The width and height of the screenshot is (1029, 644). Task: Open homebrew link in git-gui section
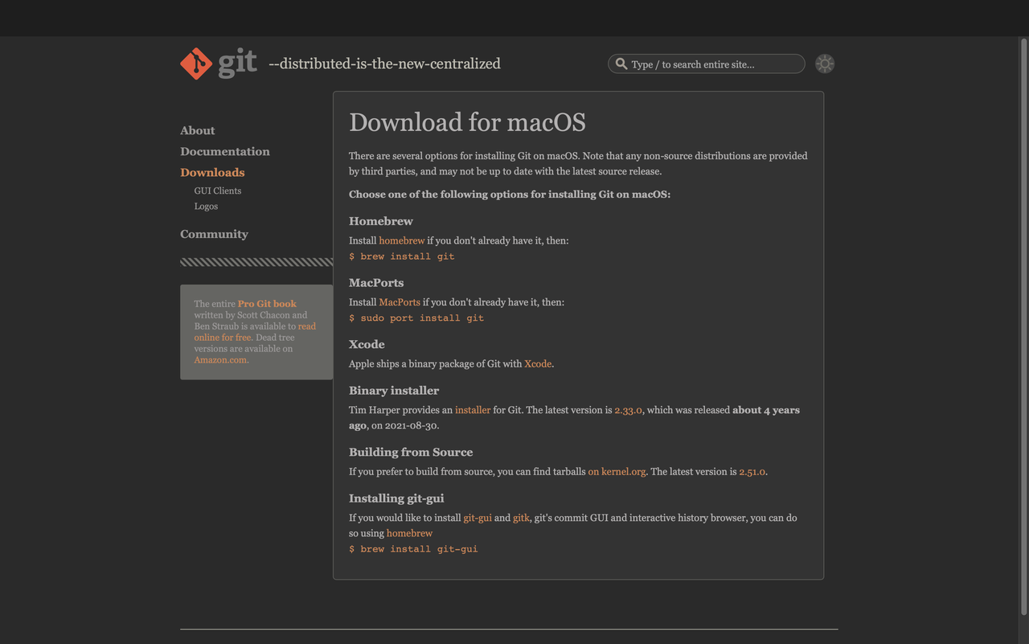pyautogui.click(x=409, y=533)
